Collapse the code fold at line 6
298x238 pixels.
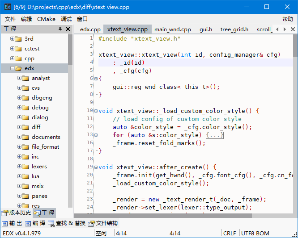pyautogui.click(x=96, y=79)
